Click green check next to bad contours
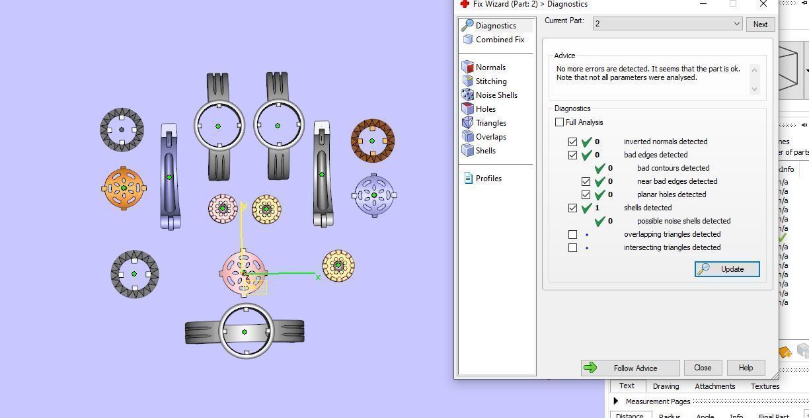 599,168
